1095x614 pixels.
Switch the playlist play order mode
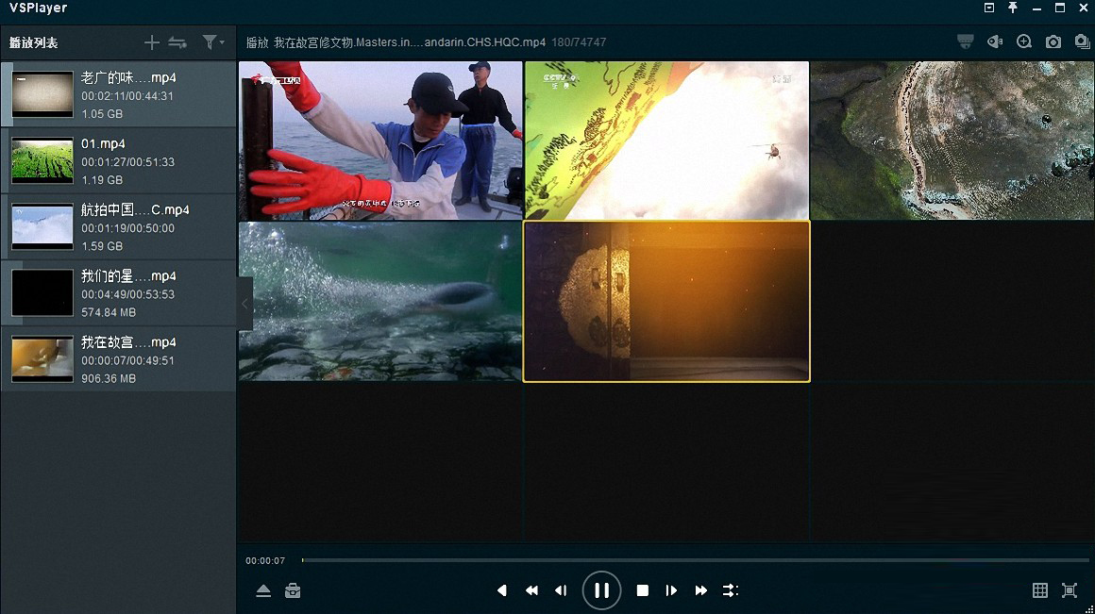click(177, 42)
